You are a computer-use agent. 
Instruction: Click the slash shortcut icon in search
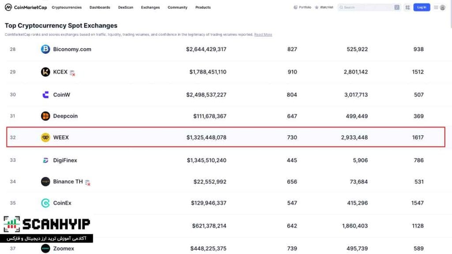click(x=397, y=7)
